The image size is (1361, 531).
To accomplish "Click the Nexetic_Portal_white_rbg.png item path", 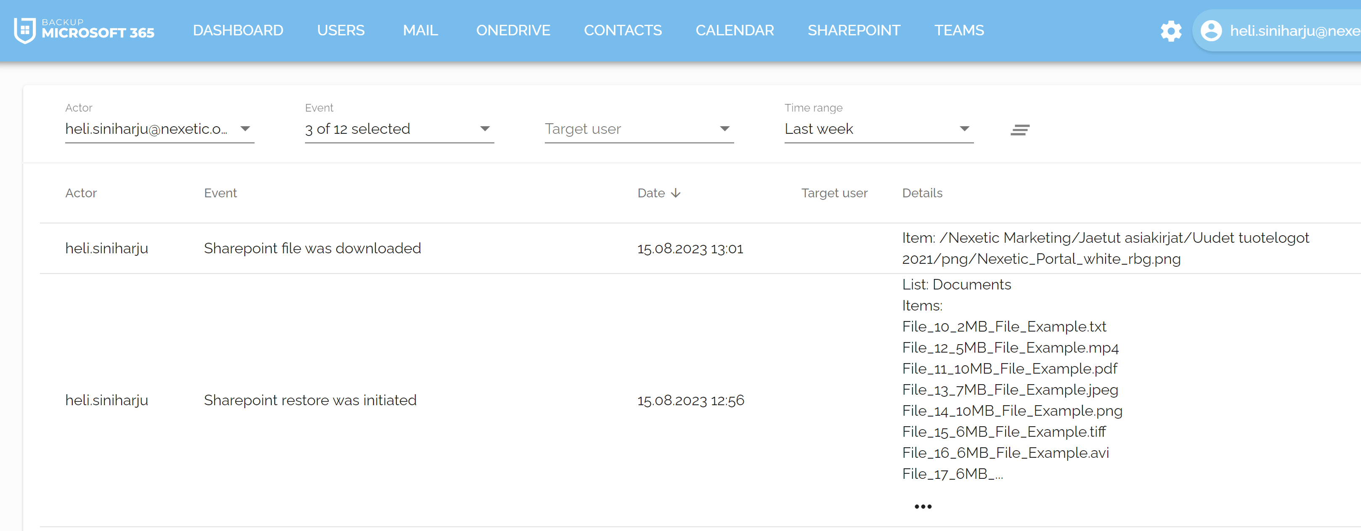I will coord(1105,248).
